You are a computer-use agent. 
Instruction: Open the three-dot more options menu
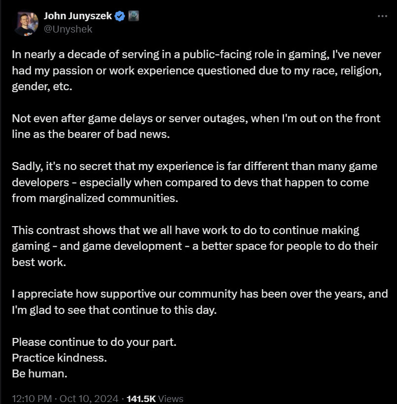[x=382, y=16]
